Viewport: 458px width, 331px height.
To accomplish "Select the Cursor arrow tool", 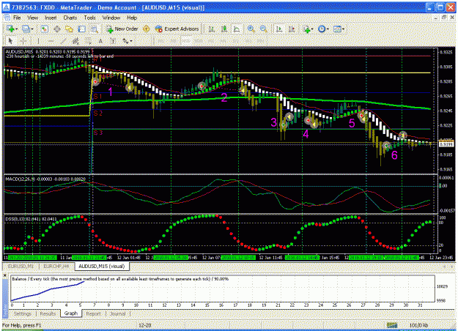I will pos(11,41).
